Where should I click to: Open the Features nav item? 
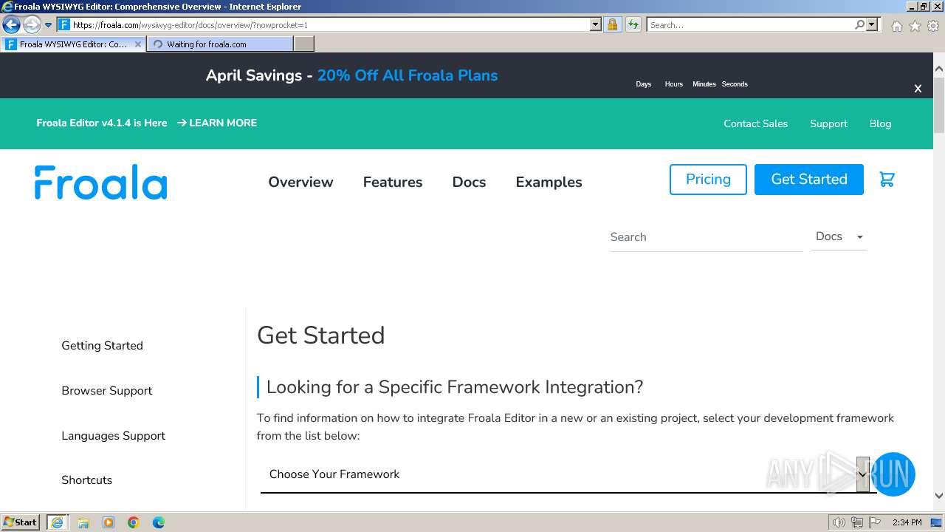[x=393, y=182]
